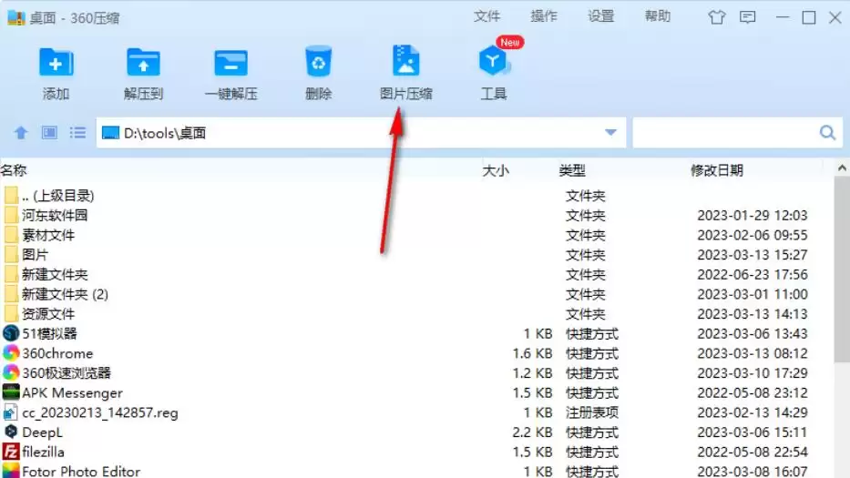Select the 资源文件 folder name
The height and width of the screenshot is (478, 850).
48,314
